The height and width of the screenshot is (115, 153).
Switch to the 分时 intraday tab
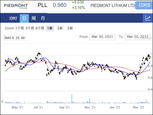point(13,18)
